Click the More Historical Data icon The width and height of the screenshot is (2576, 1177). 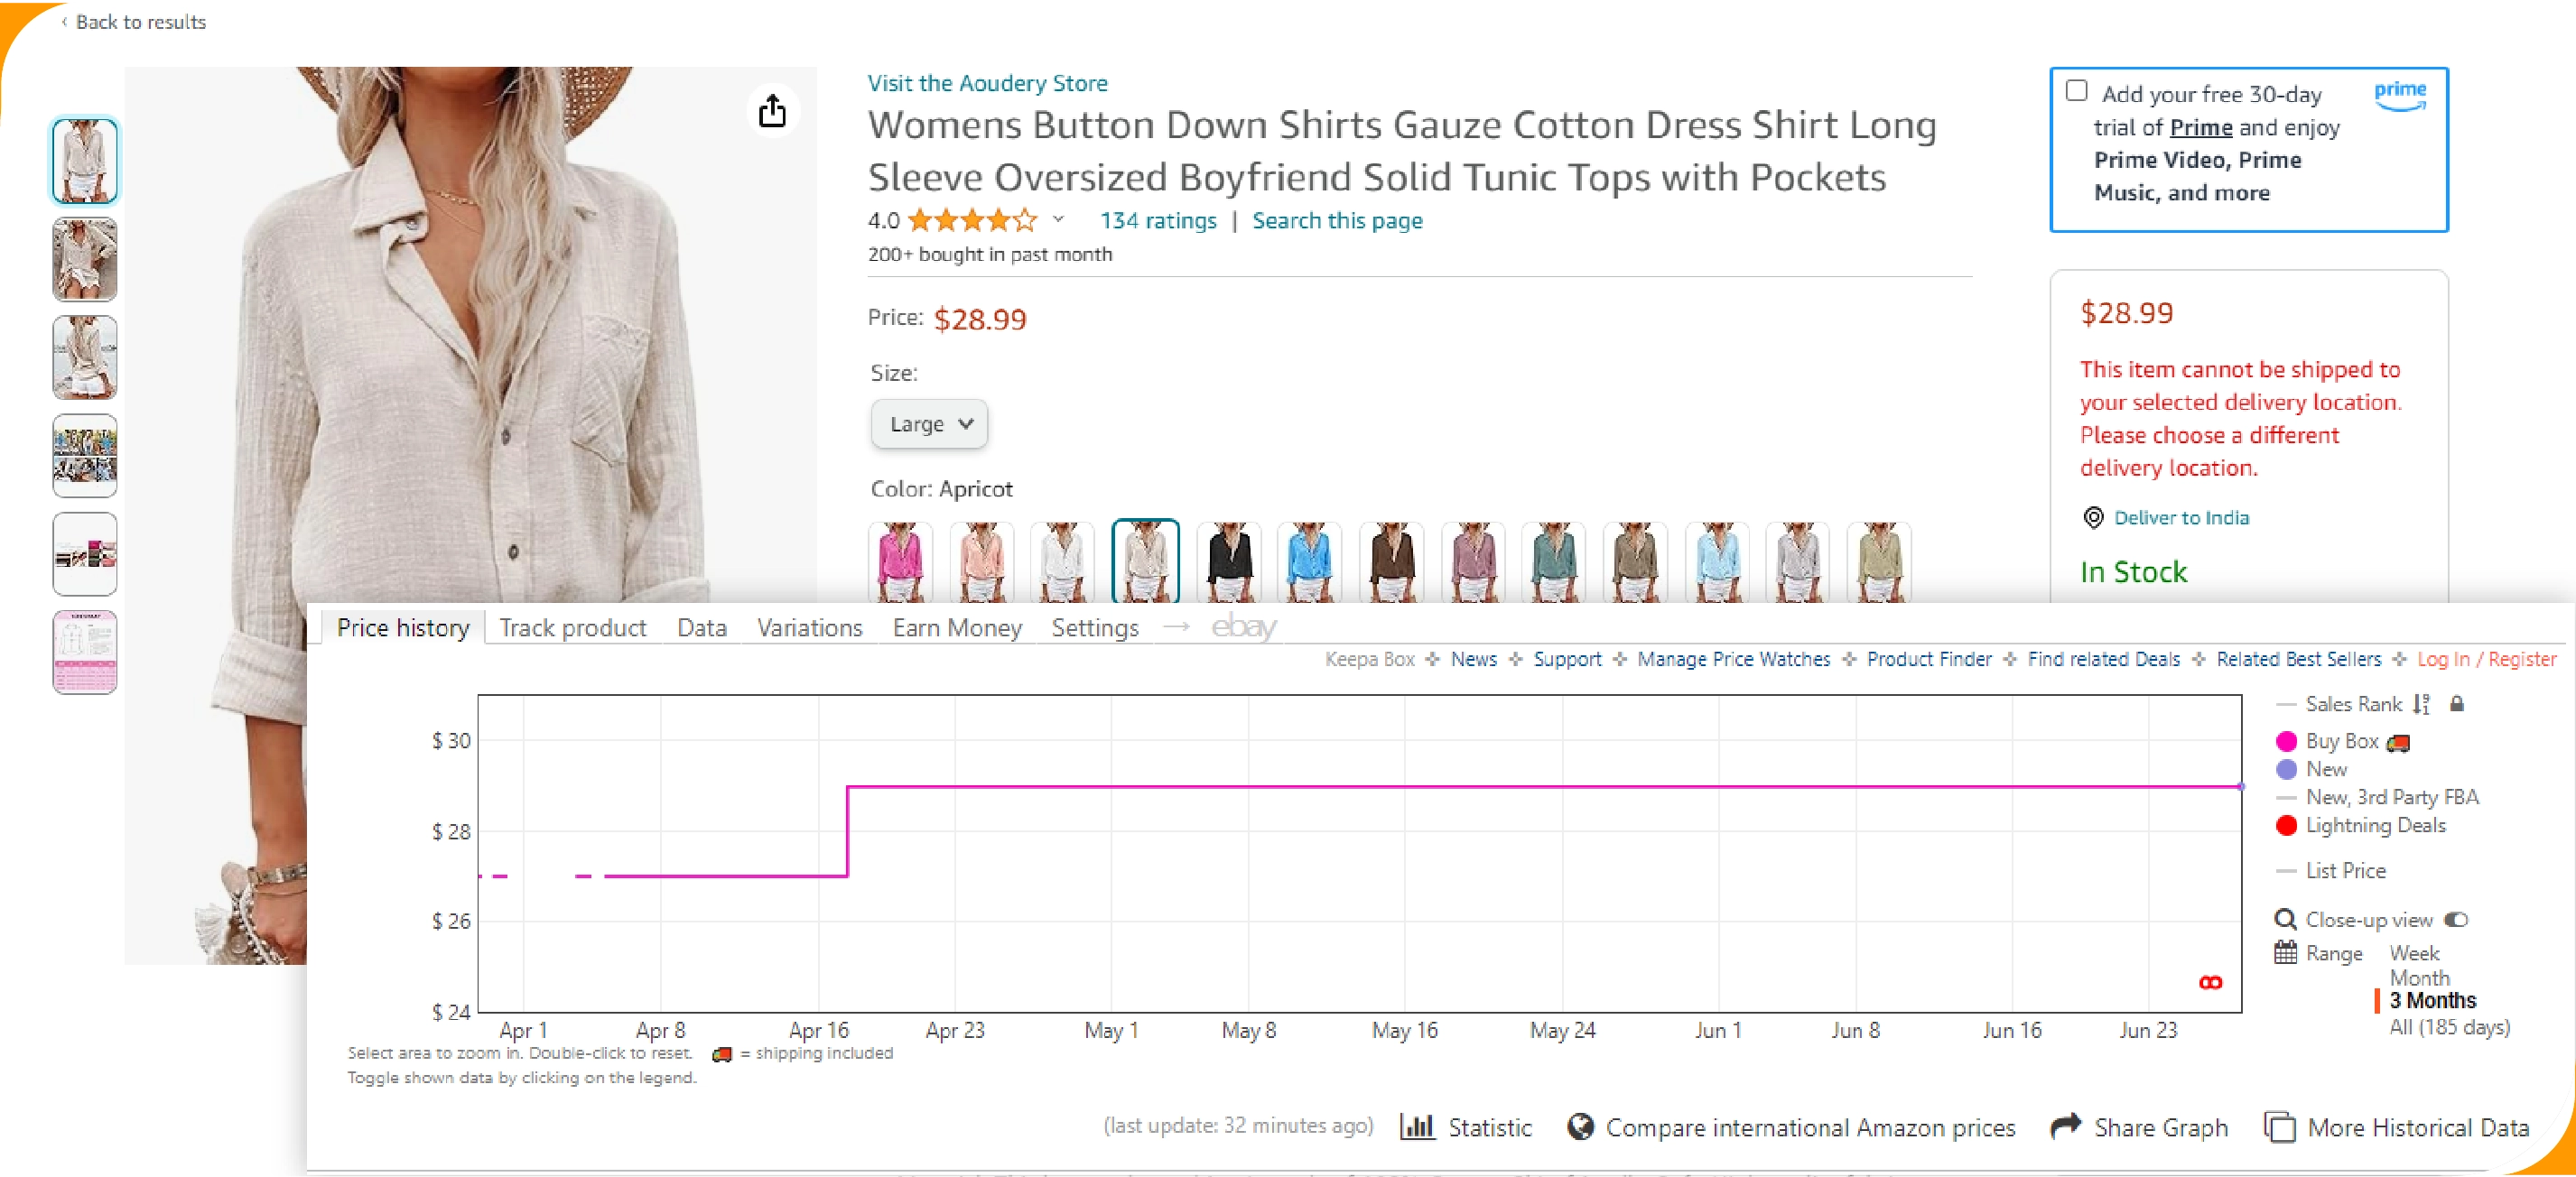(2279, 1127)
